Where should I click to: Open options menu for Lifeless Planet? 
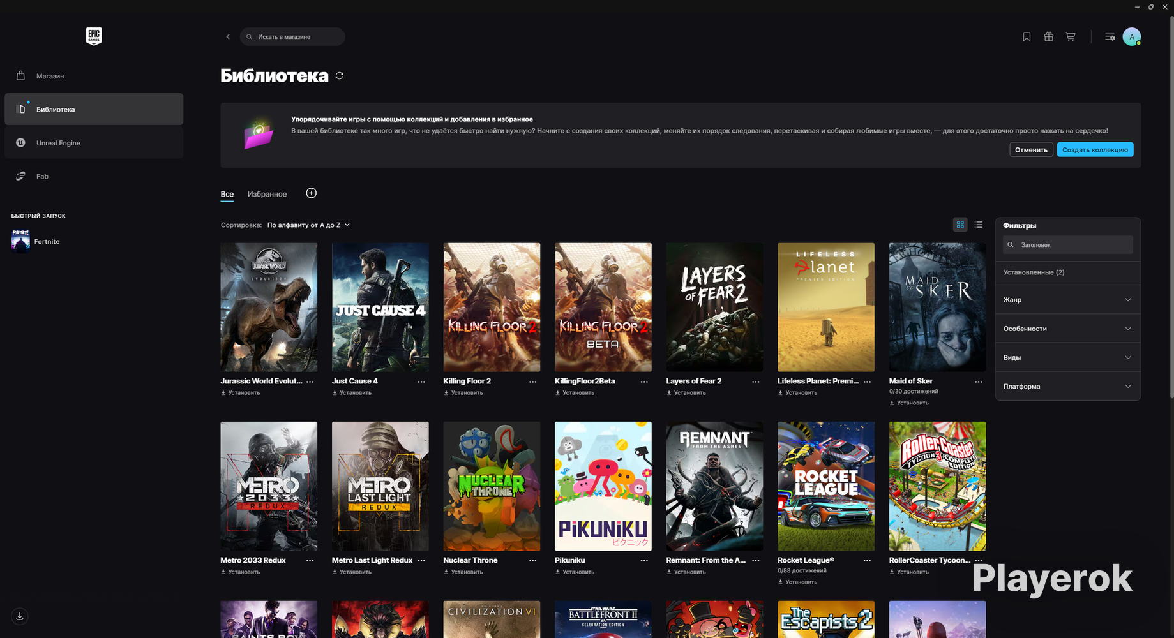pos(867,382)
